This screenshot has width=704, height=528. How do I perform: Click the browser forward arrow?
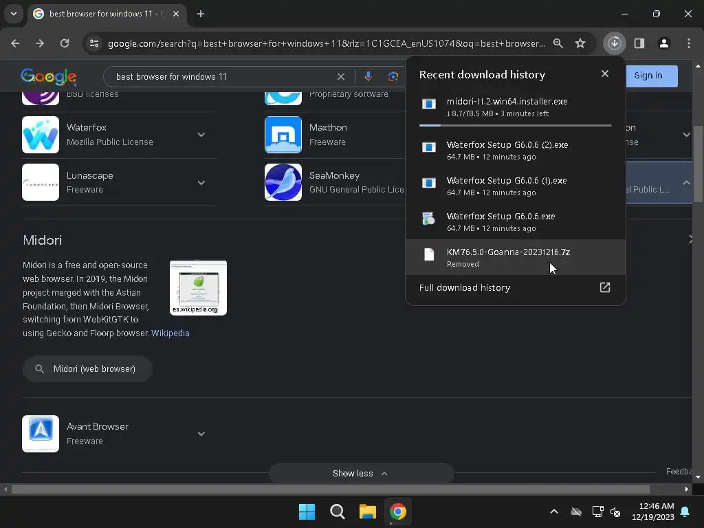click(40, 43)
